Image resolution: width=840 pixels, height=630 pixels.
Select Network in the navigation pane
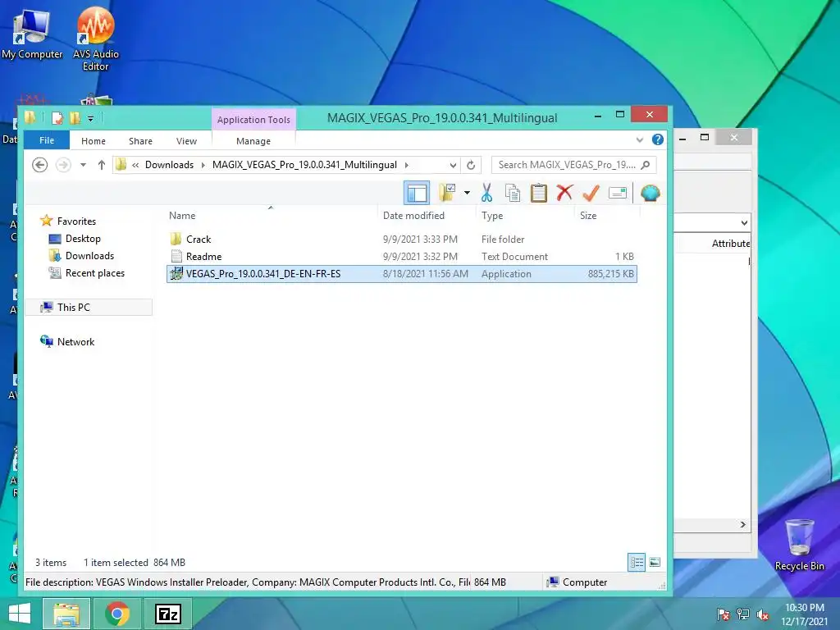click(75, 342)
